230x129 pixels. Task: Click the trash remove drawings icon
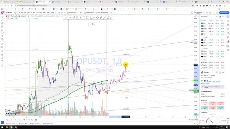click(x=3, y=65)
